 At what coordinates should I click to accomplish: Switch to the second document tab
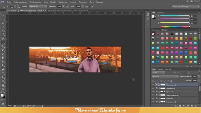67,11
